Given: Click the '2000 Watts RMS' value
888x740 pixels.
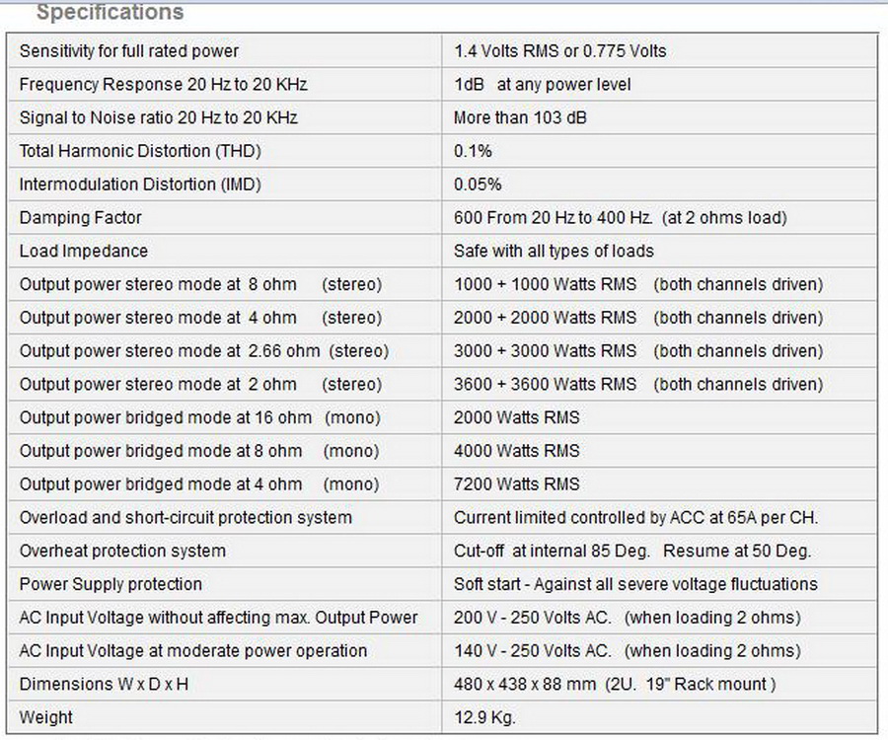Looking at the screenshot, I should point(517,417).
